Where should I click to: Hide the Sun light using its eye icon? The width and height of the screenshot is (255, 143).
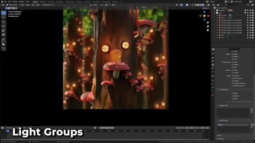(250, 38)
